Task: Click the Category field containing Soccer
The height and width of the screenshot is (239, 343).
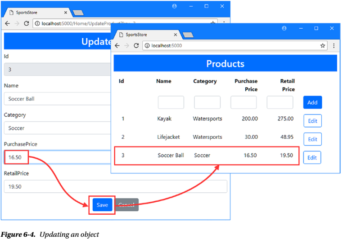Action: tap(58, 128)
